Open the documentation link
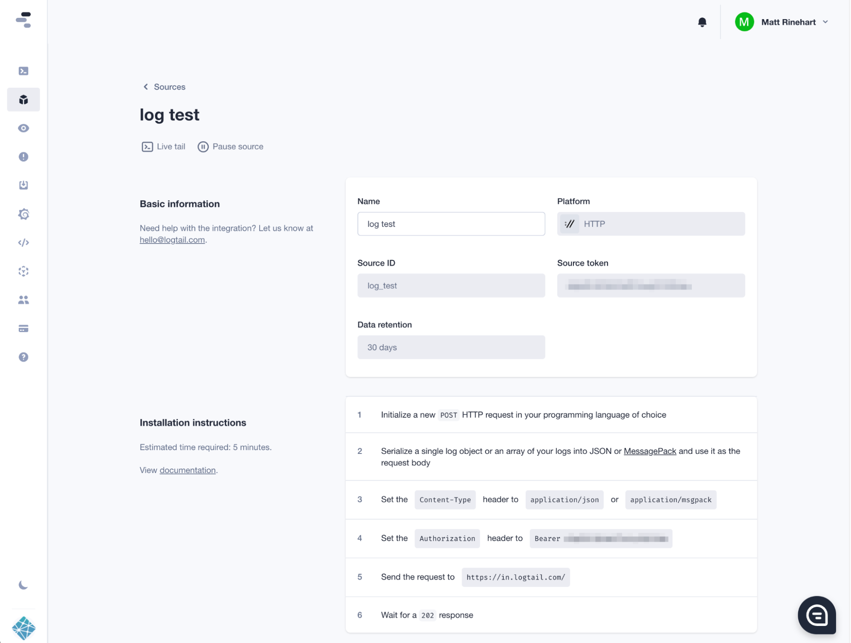 [x=187, y=470]
